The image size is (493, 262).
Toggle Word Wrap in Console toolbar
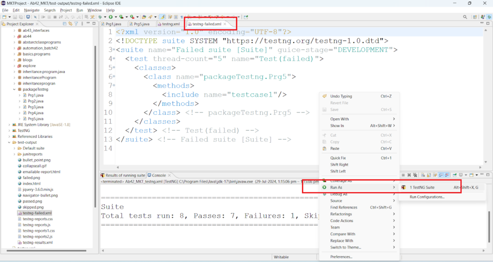tap(435, 175)
